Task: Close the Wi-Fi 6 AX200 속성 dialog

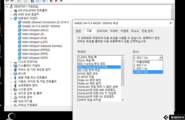Action: 171,23
